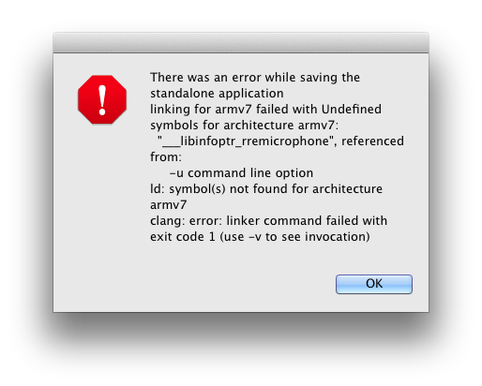Click the OK button
The width and height of the screenshot is (482, 386).
pos(374,284)
